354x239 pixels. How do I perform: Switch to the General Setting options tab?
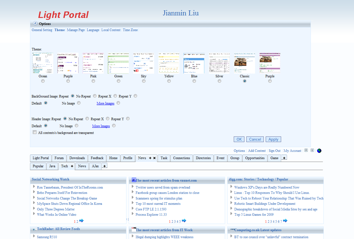[x=42, y=30]
